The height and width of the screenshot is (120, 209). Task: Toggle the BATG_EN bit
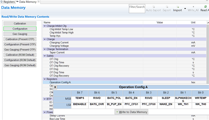coord(131,99)
